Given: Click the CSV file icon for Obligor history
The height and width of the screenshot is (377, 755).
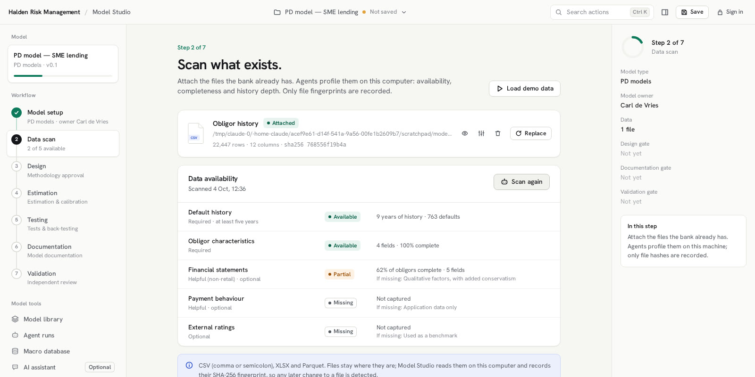Looking at the screenshot, I should click(x=196, y=133).
